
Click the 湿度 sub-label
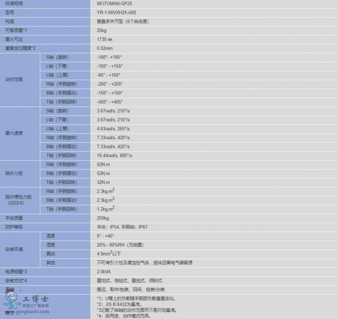51,245
